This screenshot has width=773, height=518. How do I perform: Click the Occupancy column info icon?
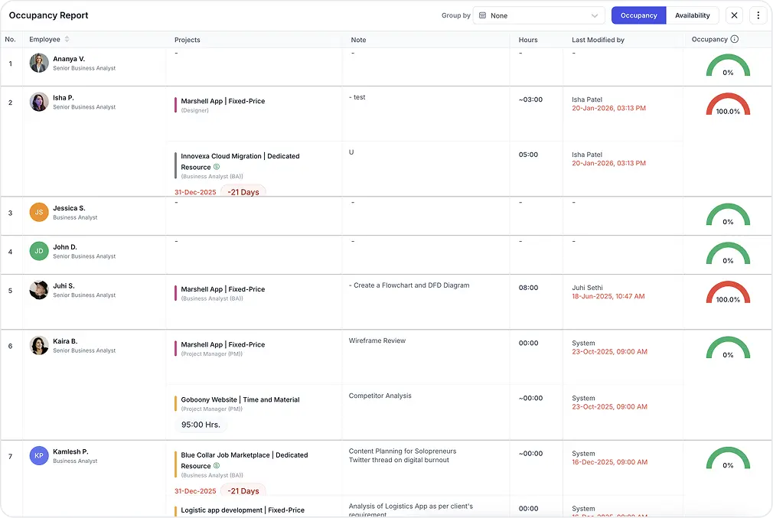click(x=735, y=39)
